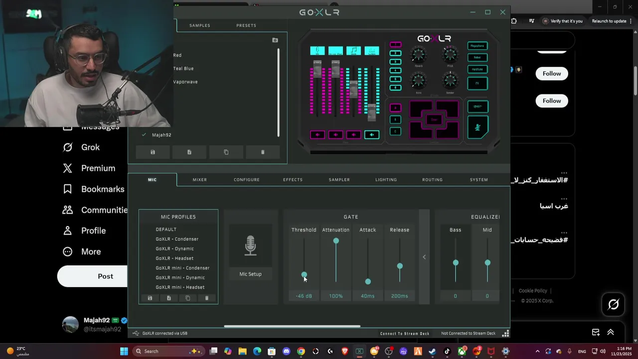Click the Reverb knob on the device

pos(419,54)
